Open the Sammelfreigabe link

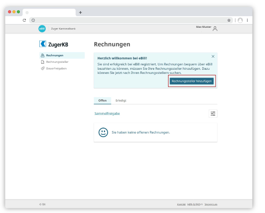click(107, 113)
